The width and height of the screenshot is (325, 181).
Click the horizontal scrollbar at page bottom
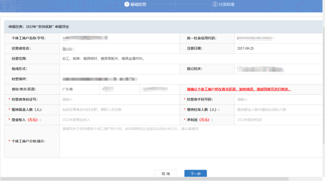click(x=144, y=179)
